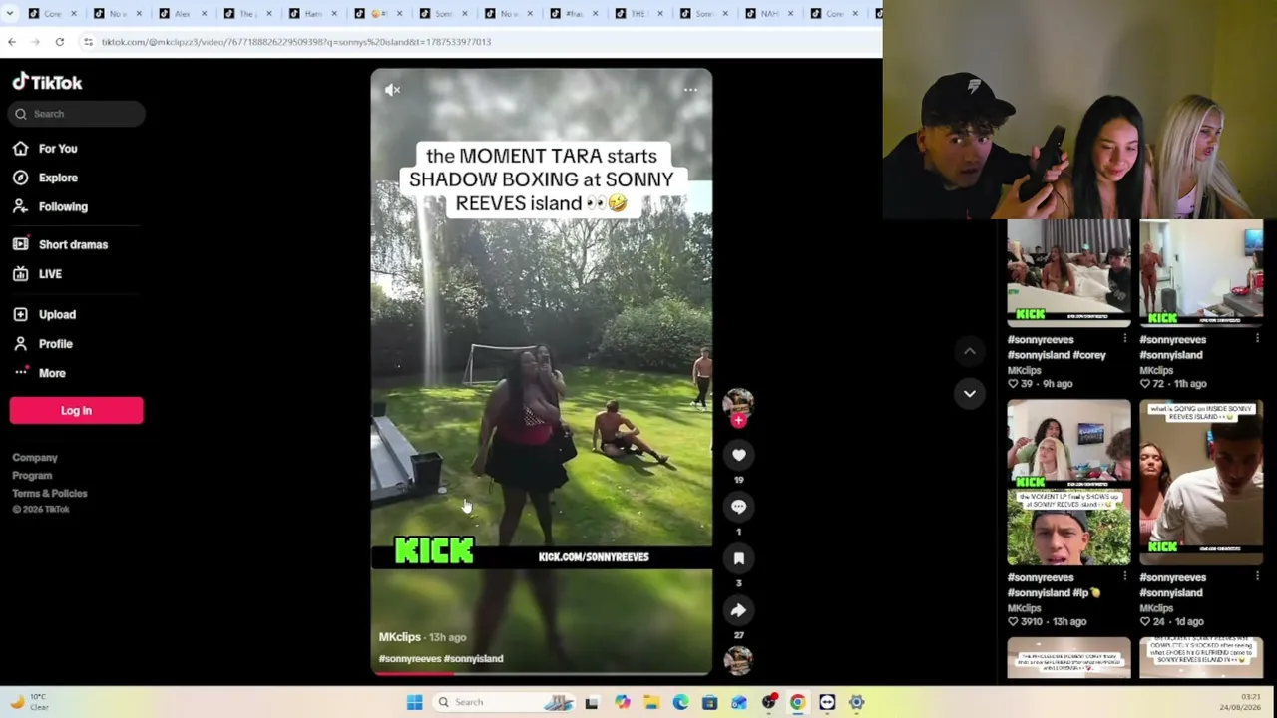Open the Company footer link
This screenshot has width=1277, height=718.
(x=35, y=458)
